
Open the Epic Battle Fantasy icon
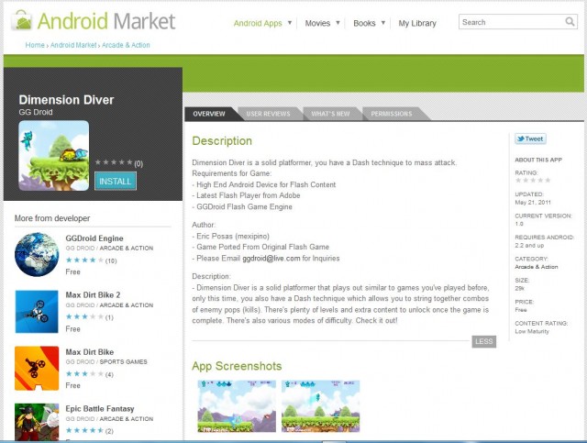pos(37,422)
